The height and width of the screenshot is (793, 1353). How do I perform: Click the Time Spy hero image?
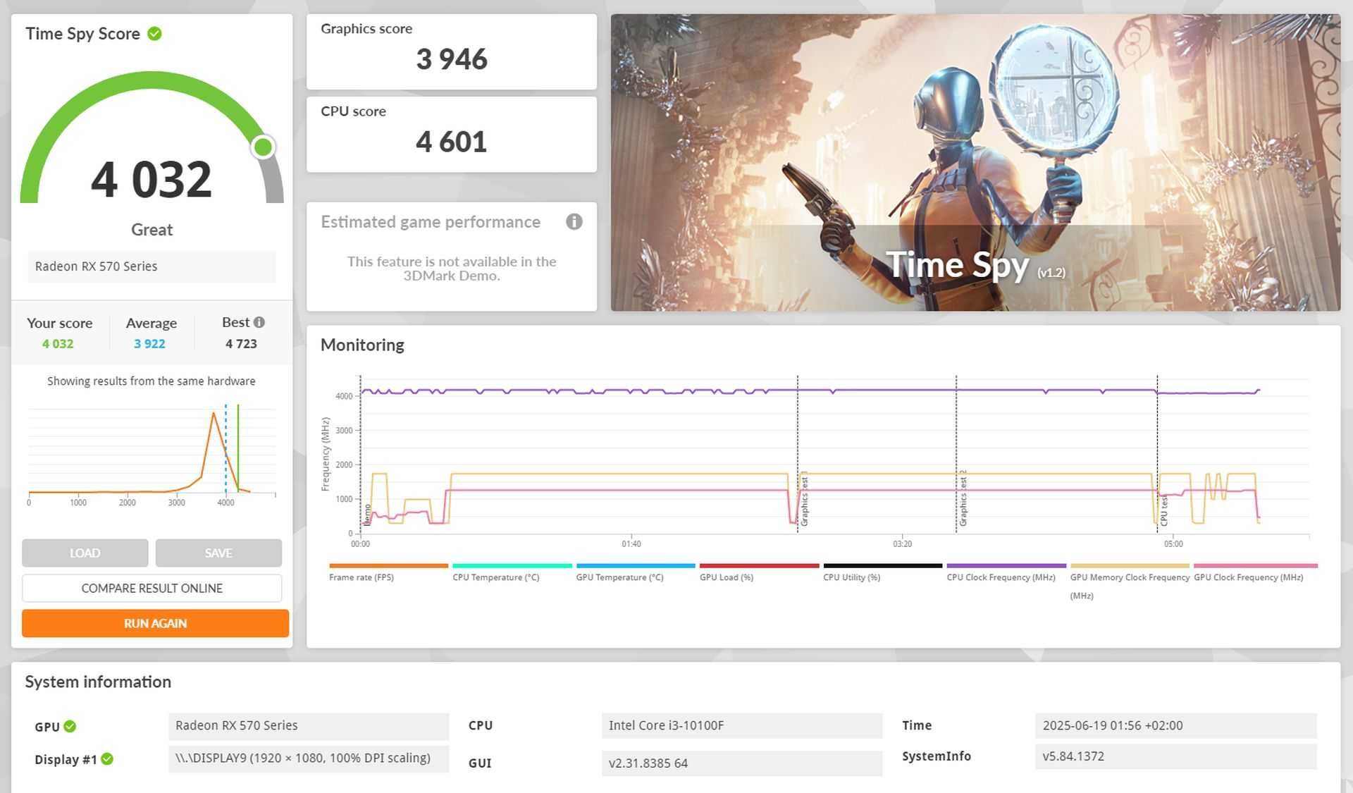pos(975,162)
